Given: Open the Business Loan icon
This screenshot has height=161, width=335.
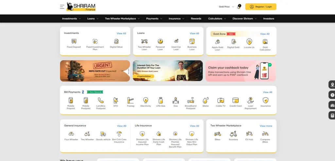Looking at the screenshot, I should coord(192,41).
